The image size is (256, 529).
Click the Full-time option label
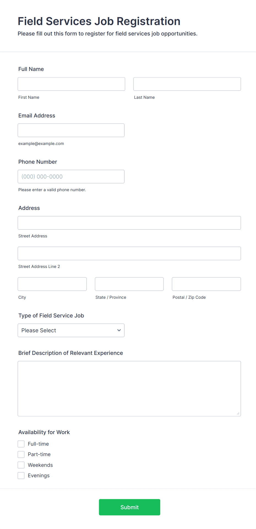[38, 444]
